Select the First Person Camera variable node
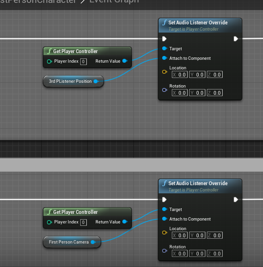The image size is (263, 267). tap(72, 242)
